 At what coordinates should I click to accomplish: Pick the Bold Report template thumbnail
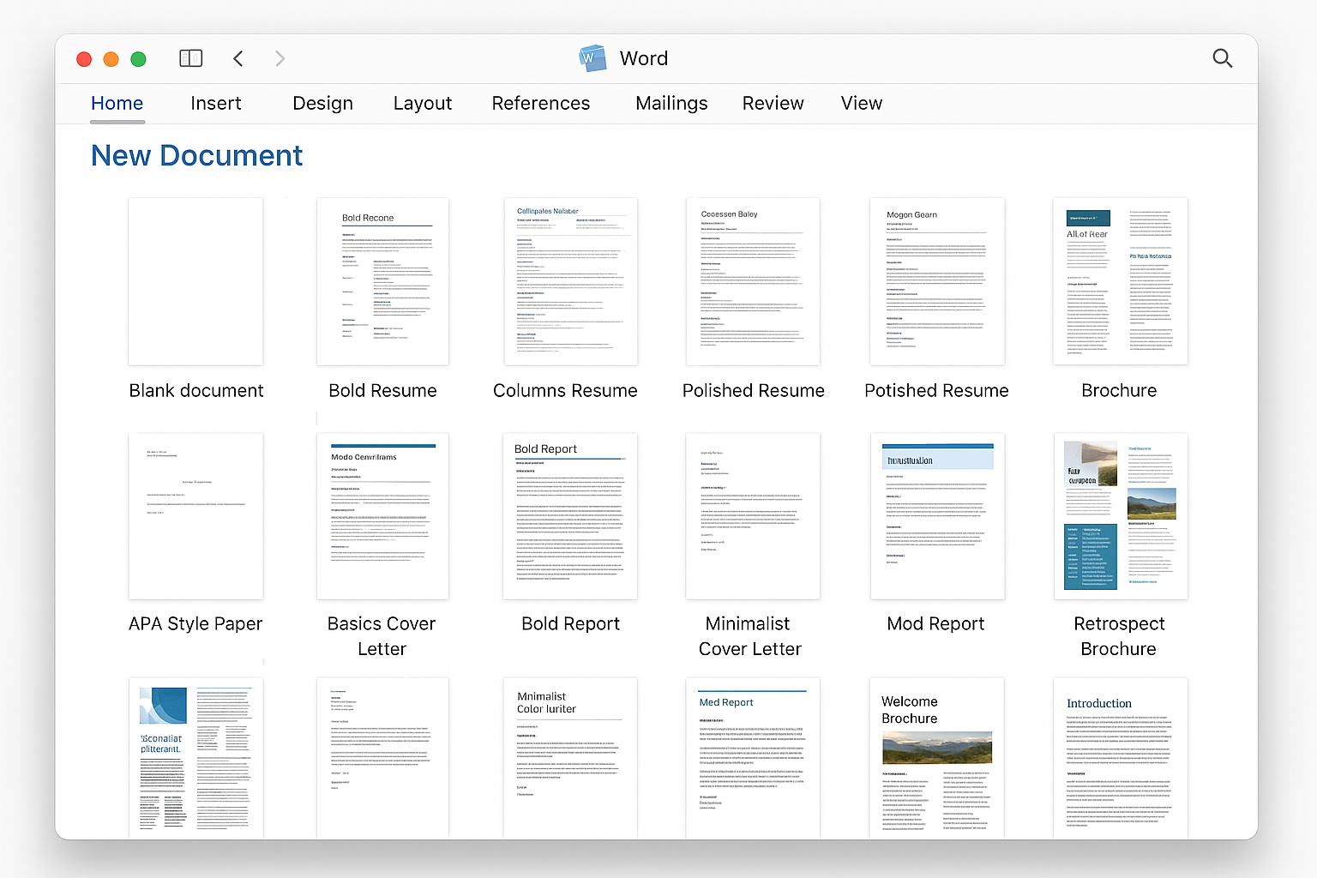coord(570,516)
